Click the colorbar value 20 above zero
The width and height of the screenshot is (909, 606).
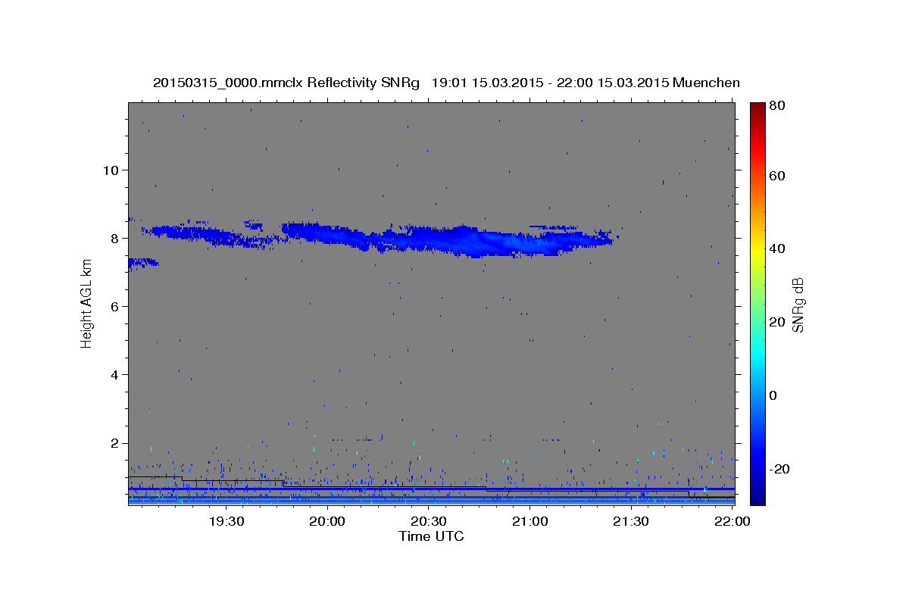tap(776, 322)
